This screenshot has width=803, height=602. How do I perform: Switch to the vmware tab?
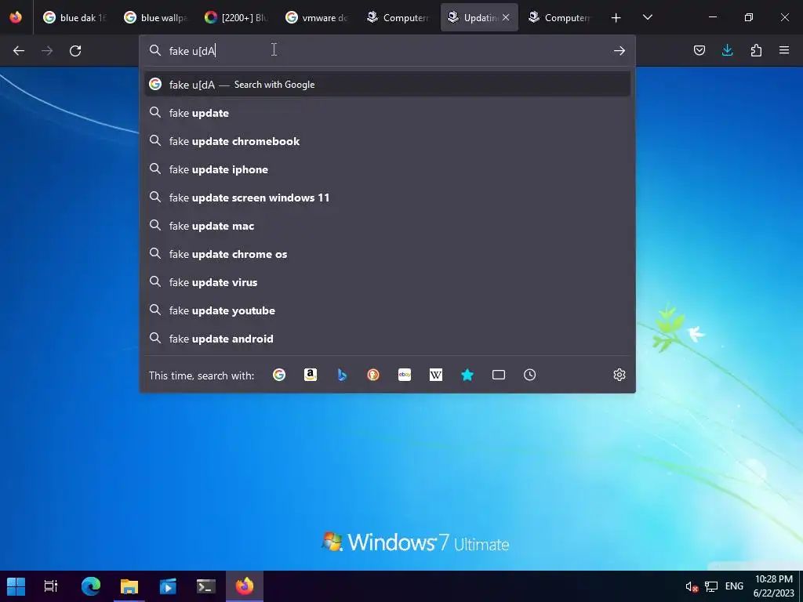coord(318,17)
